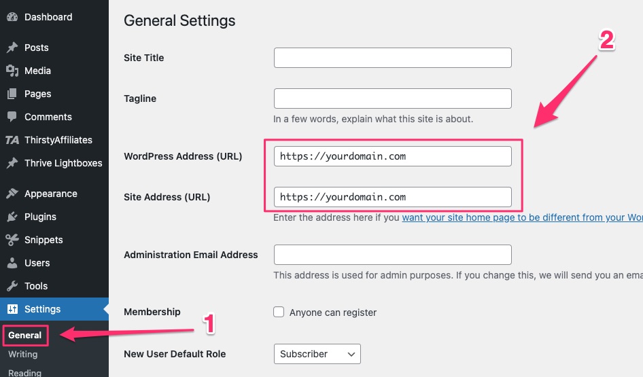Open Writing settings submenu
The image size is (643, 377).
pos(23,354)
